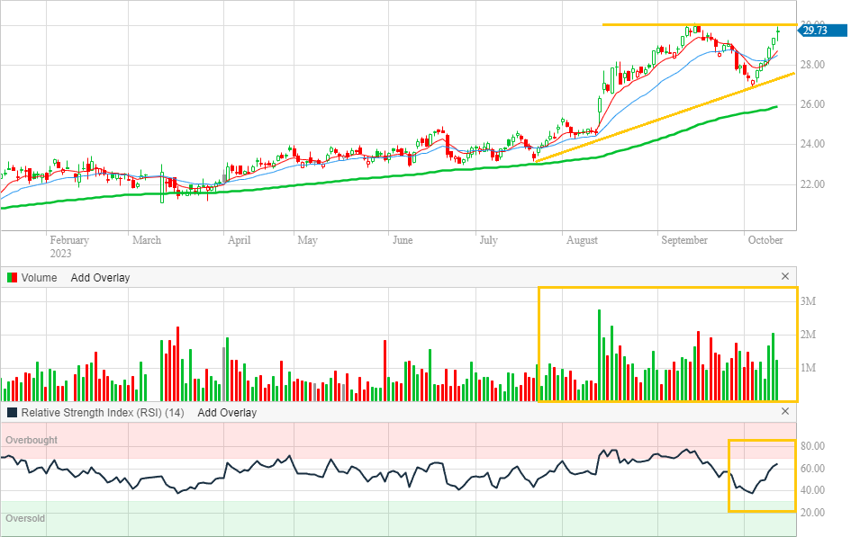Screen dimensions: 851x537
Task: Select the Relative Strength Index (RSI) (14) title
Action: pos(103,413)
